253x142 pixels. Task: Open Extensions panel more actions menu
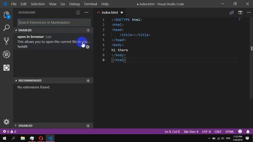point(87,12)
